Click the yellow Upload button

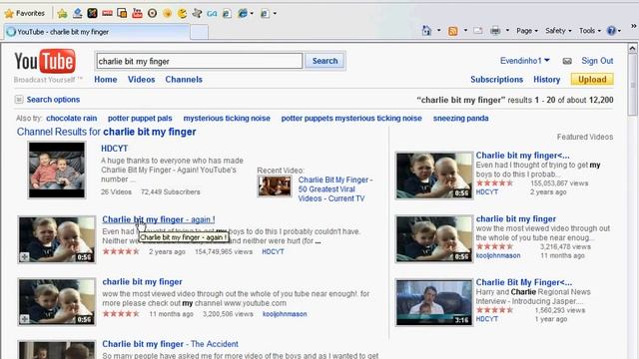592,80
